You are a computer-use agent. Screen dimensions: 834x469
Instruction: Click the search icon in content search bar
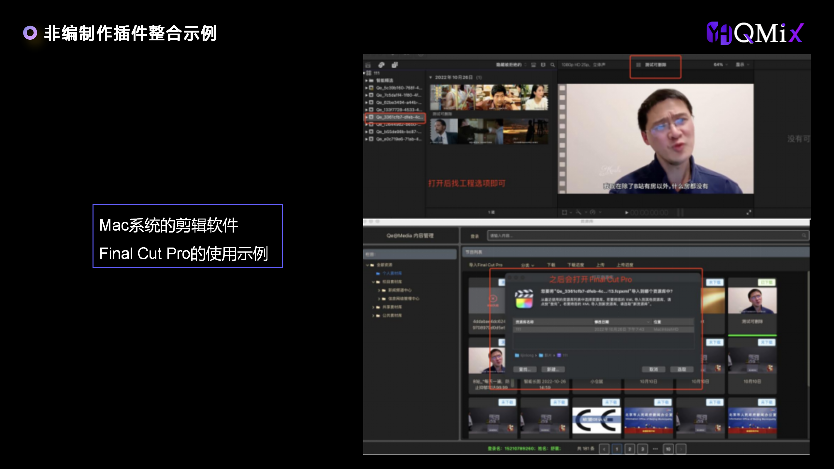coord(804,235)
